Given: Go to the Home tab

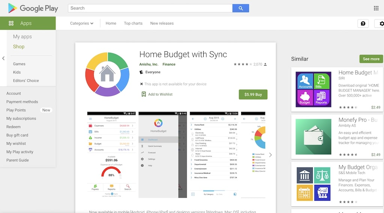Looking at the screenshot, I should [111, 23].
